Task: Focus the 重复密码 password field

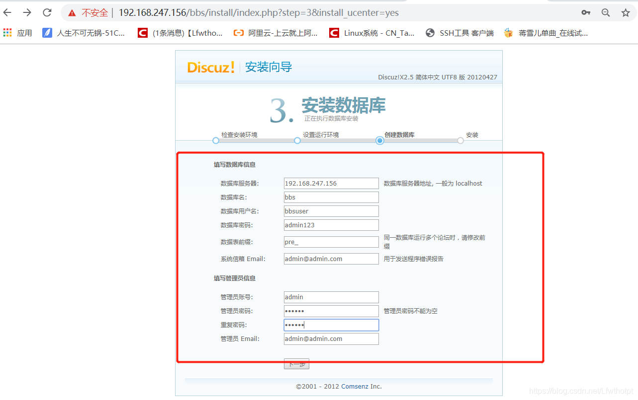Action: click(331, 325)
